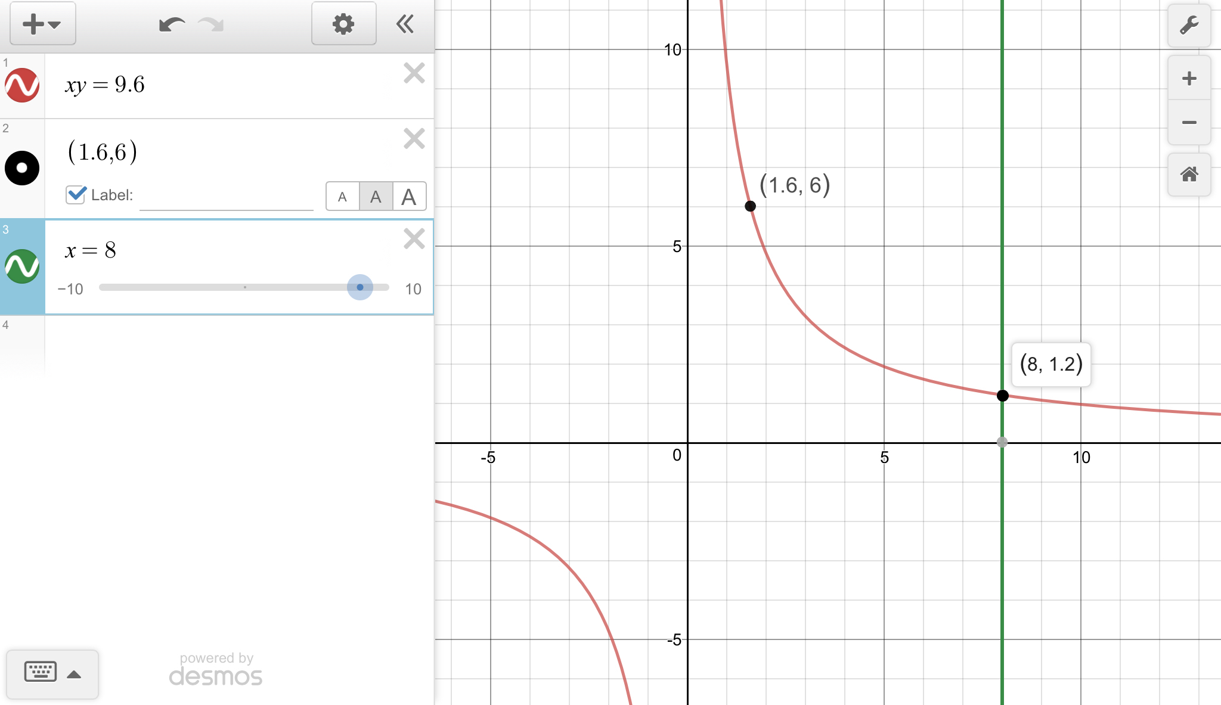
Task: Uncheck the Label checkbox
Action: (x=76, y=195)
